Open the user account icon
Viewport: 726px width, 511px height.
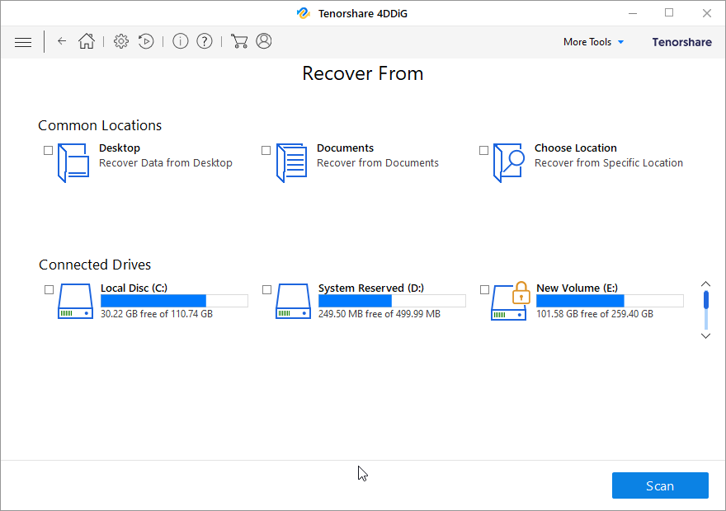(264, 41)
